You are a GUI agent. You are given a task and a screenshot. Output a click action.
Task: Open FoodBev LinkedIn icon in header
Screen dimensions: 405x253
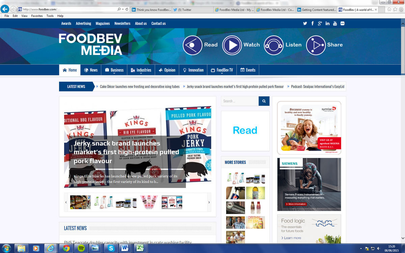click(327, 23)
